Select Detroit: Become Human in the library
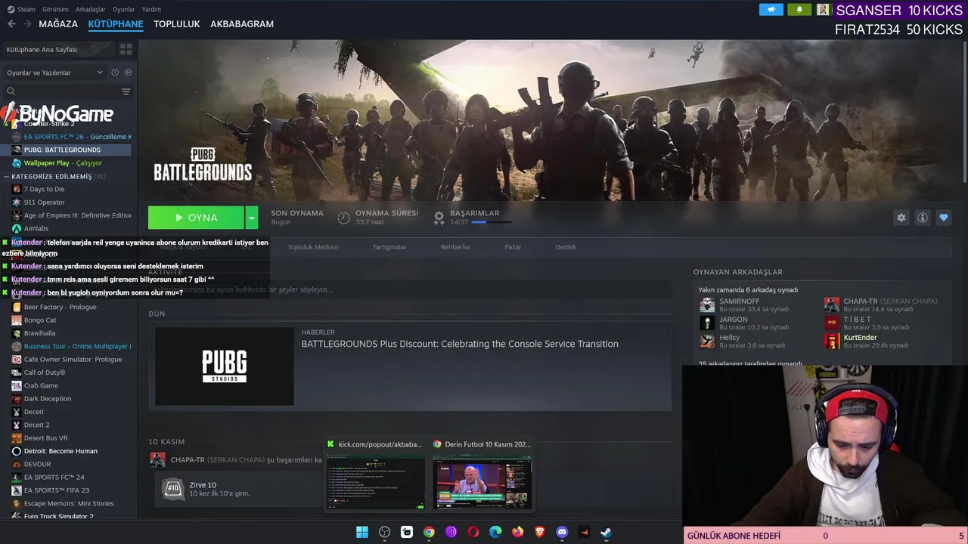This screenshot has width=968, height=544. [65, 451]
